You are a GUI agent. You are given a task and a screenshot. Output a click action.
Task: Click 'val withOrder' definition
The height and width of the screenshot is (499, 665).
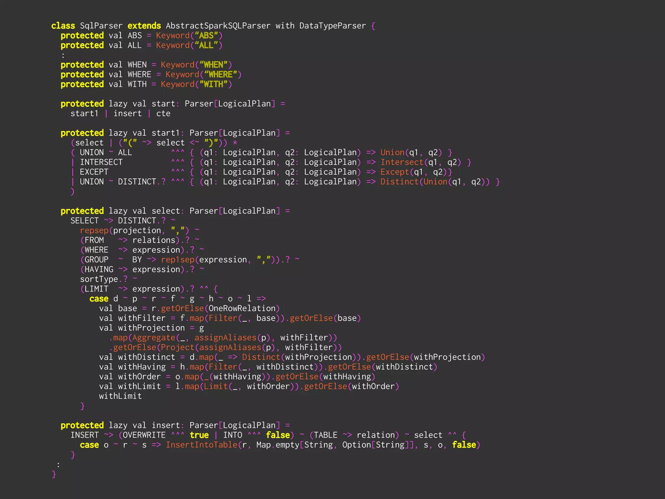tap(237, 377)
